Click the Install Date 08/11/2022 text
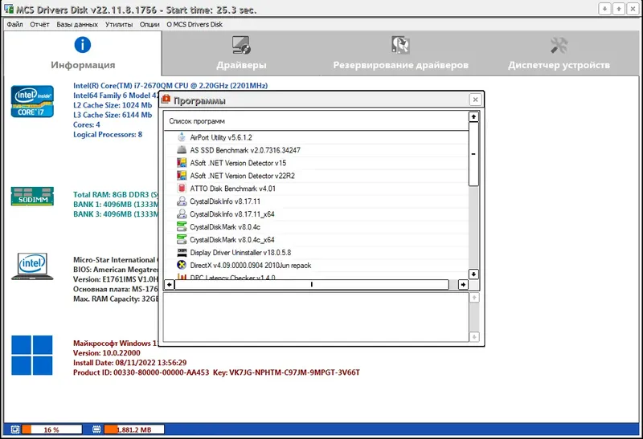This screenshot has height=439, width=643. [x=129, y=363]
